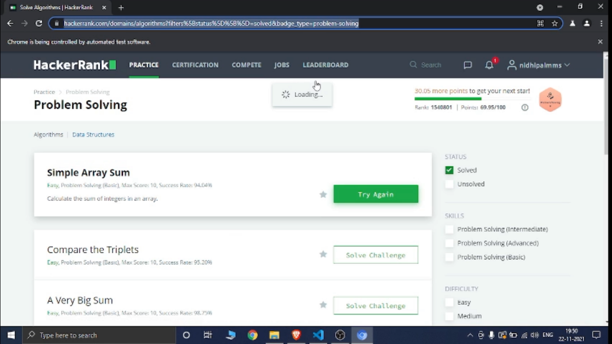Image resolution: width=612 pixels, height=344 pixels.
Task: Click the points info icon
Action: 525,107
